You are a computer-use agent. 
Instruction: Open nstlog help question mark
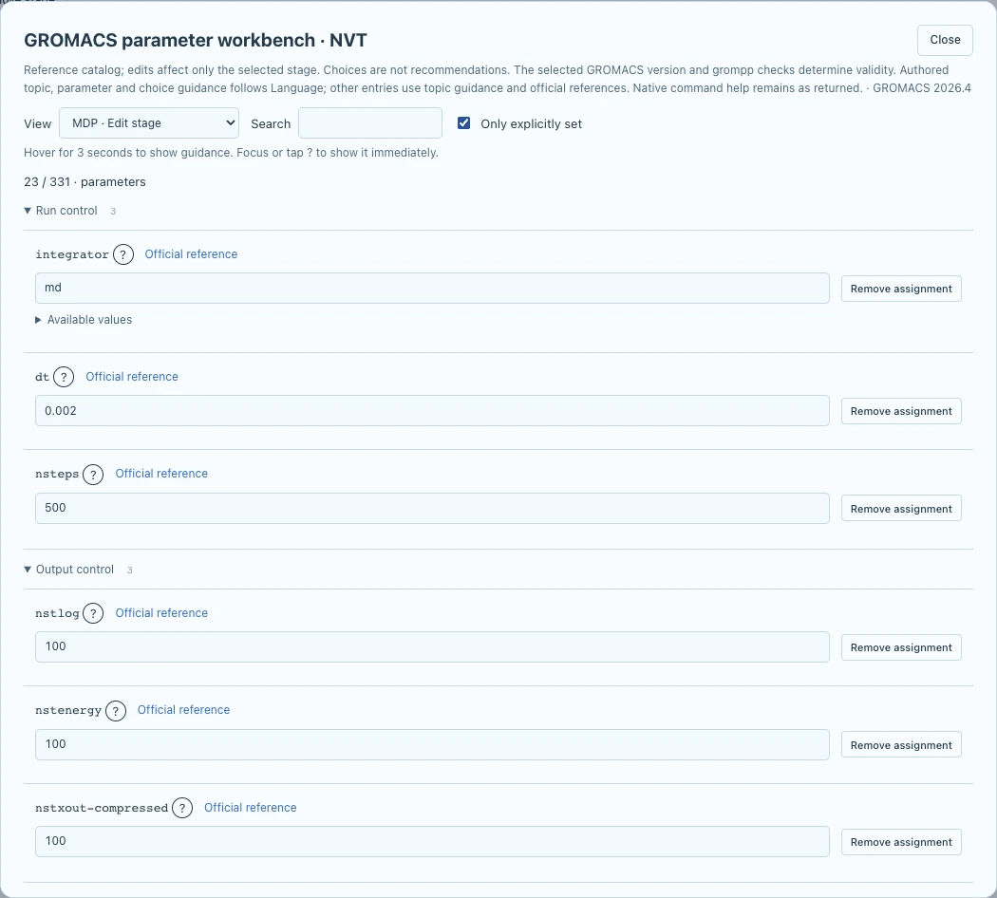[93, 613]
